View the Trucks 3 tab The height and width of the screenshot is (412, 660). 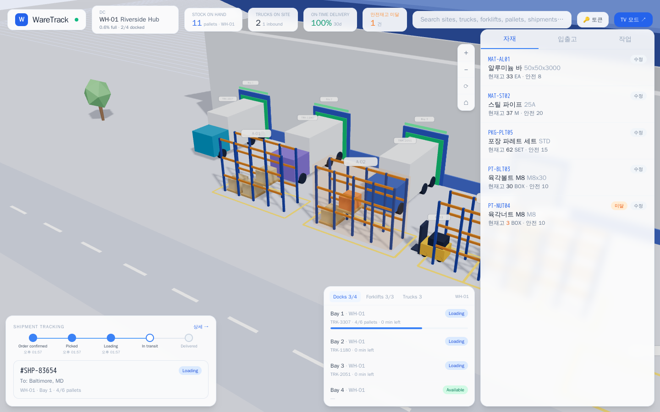pos(412,297)
